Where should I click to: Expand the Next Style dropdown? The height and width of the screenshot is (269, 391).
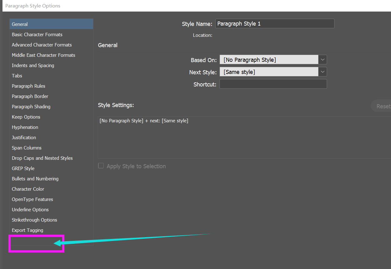click(x=322, y=71)
